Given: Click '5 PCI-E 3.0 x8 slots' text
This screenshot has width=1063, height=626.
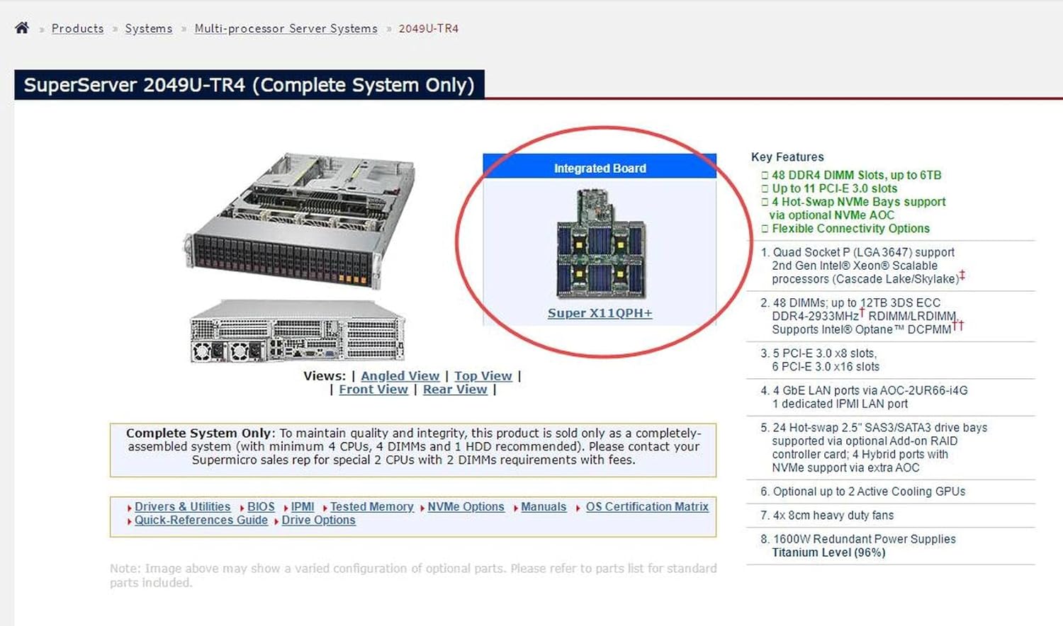Looking at the screenshot, I should [824, 353].
